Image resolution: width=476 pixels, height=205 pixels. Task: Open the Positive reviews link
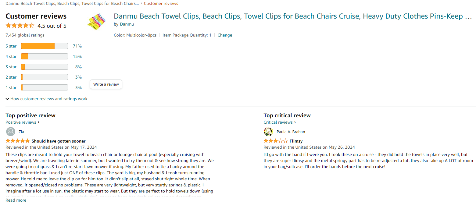click(x=21, y=122)
